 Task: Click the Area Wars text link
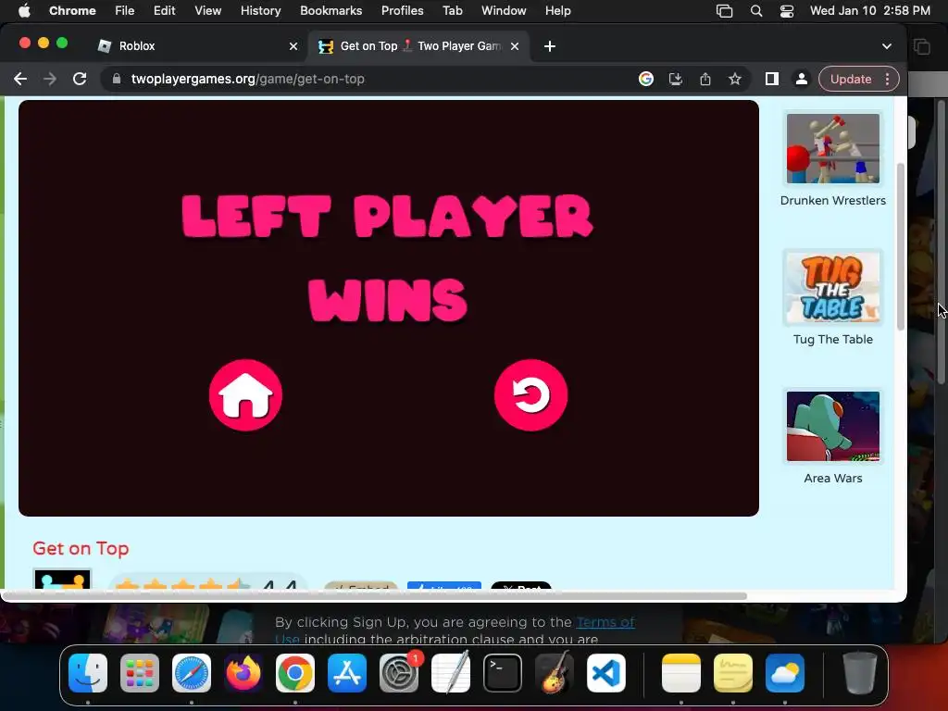[x=832, y=478]
